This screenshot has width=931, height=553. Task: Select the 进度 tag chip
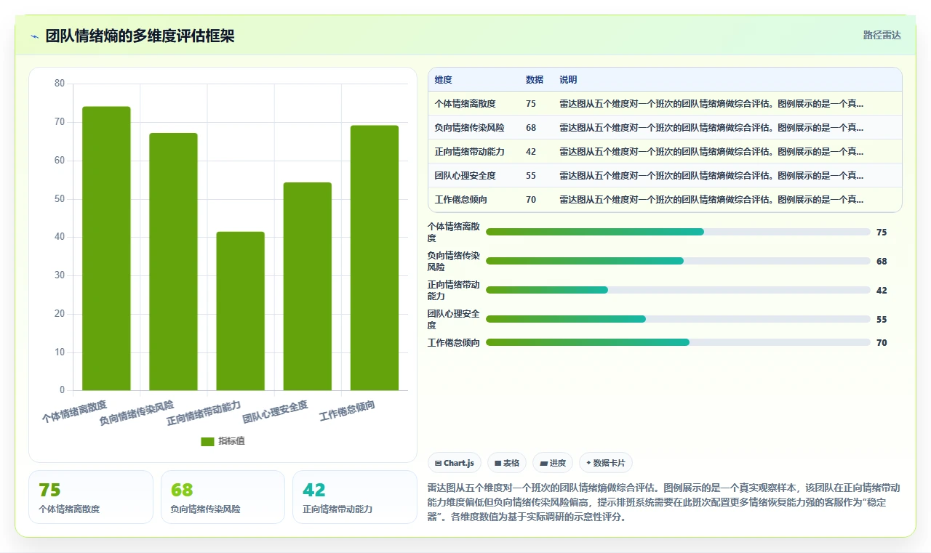[553, 463]
